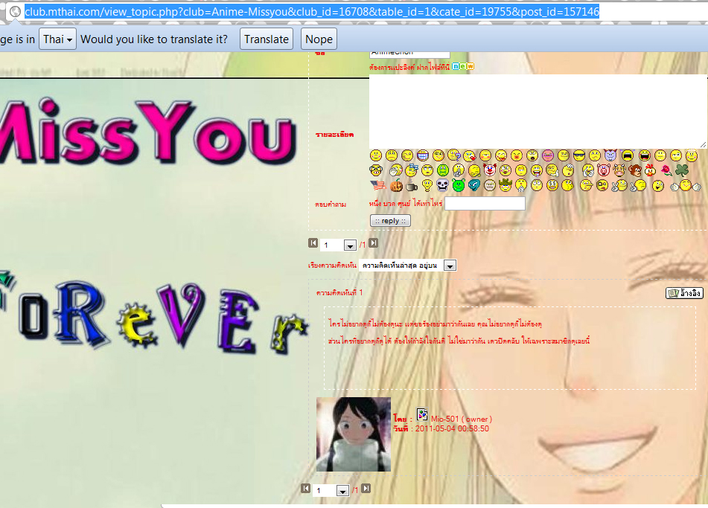This screenshot has width=708, height=508.
Task: Insert the green alien emoticon with antennae
Action: coord(459,185)
